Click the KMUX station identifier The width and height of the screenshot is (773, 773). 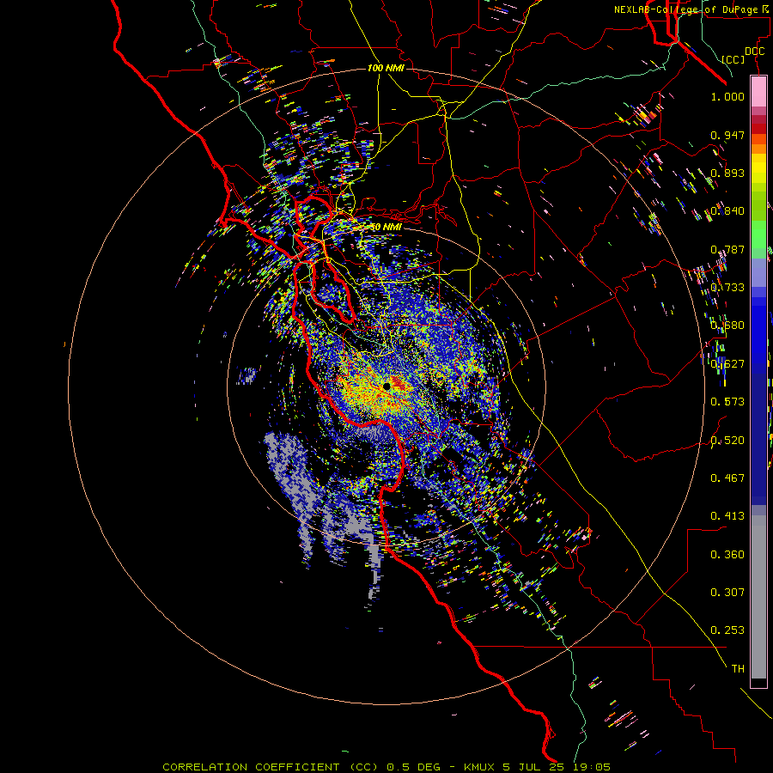point(479,767)
